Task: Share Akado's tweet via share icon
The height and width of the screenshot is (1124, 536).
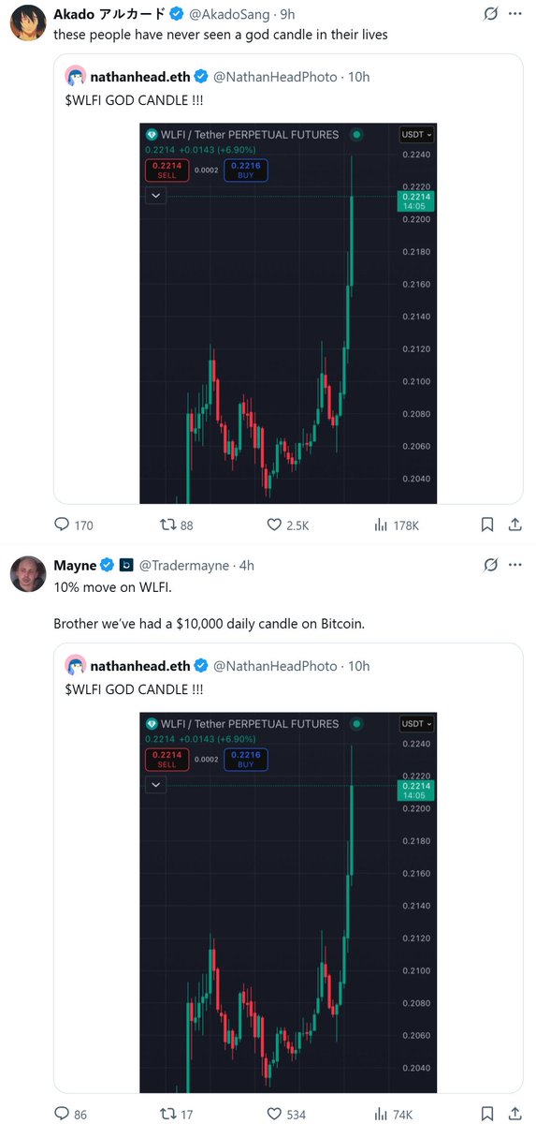Action: [514, 525]
